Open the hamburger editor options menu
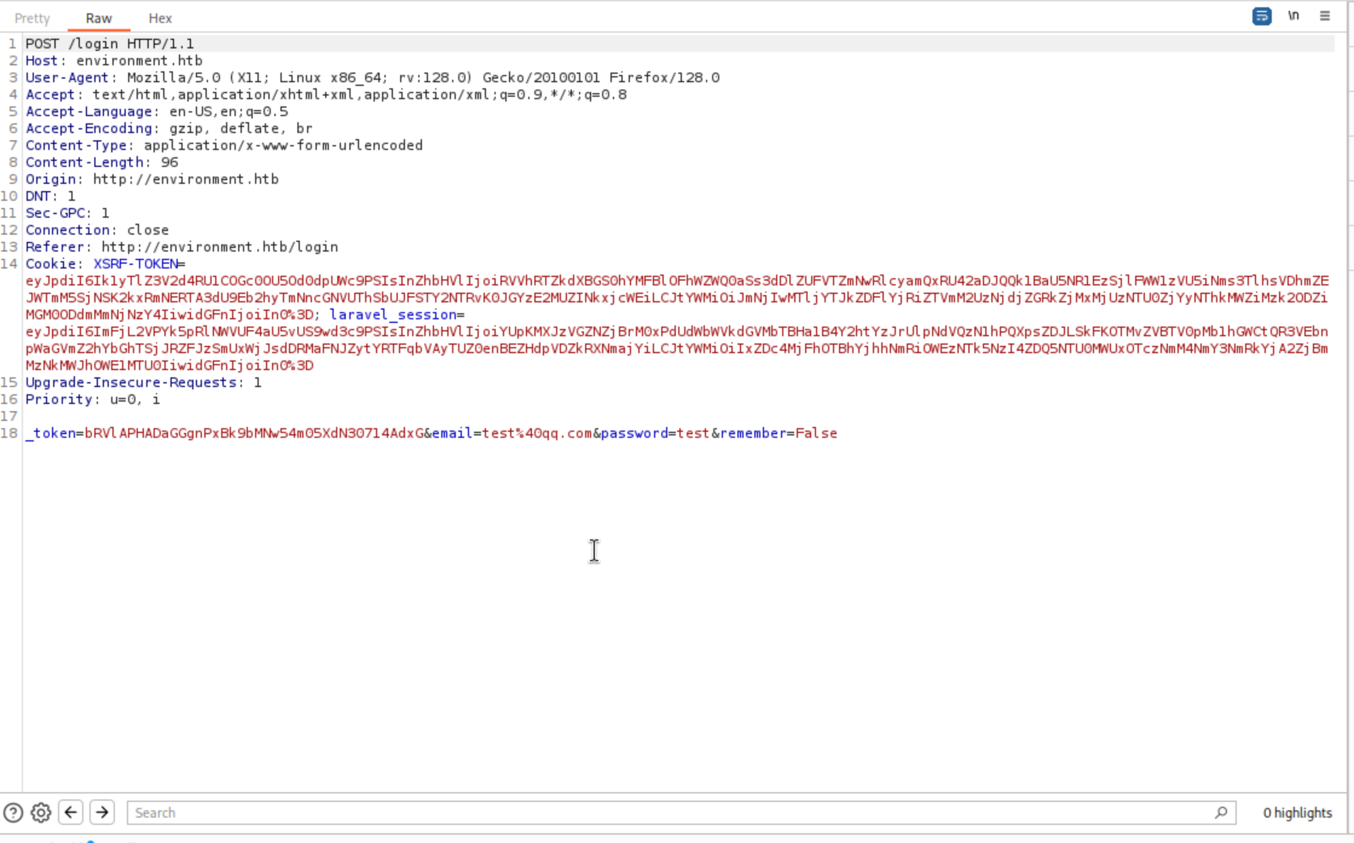 pos(1324,16)
